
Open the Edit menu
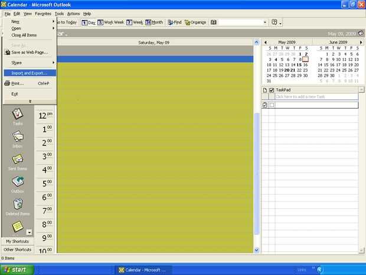(x=17, y=14)
